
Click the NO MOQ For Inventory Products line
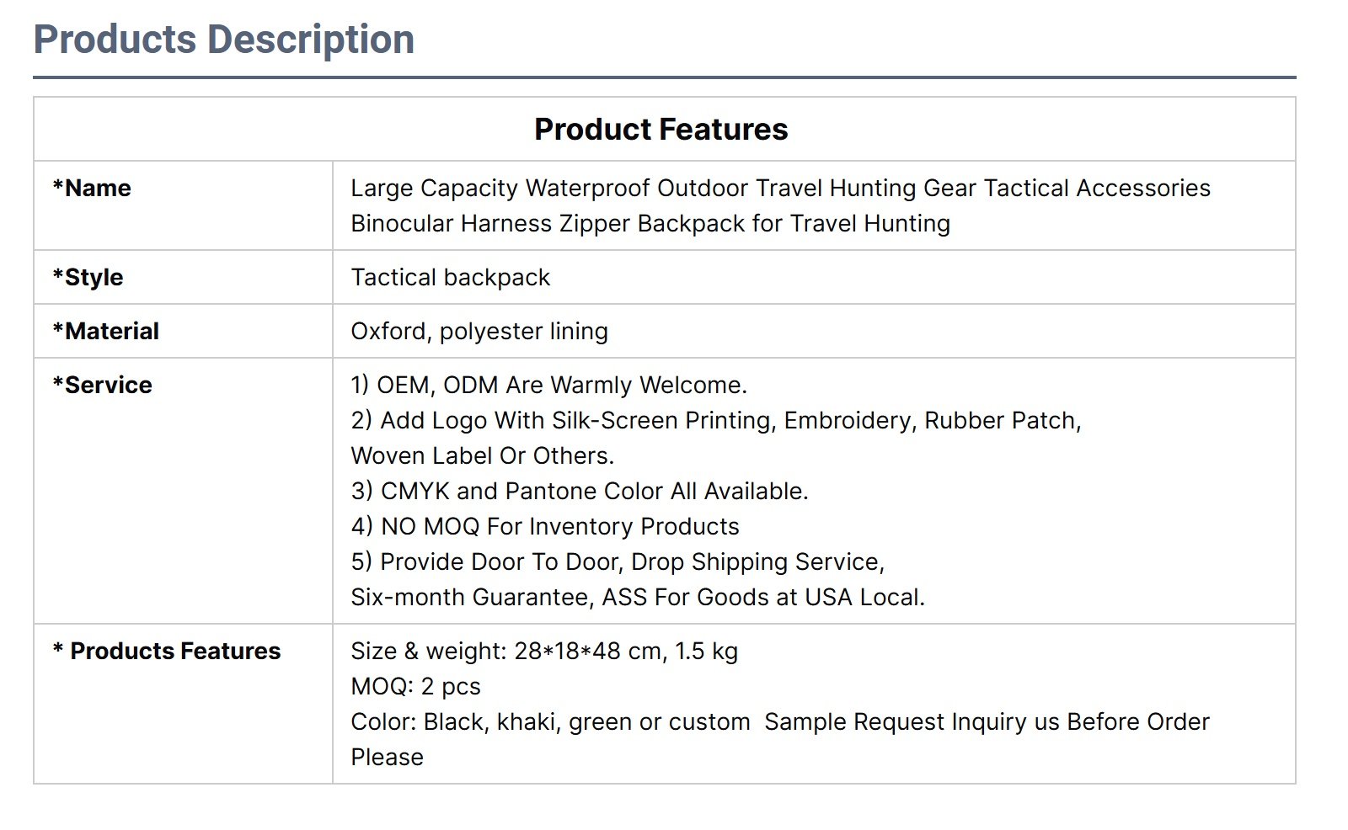pos(545,526)
